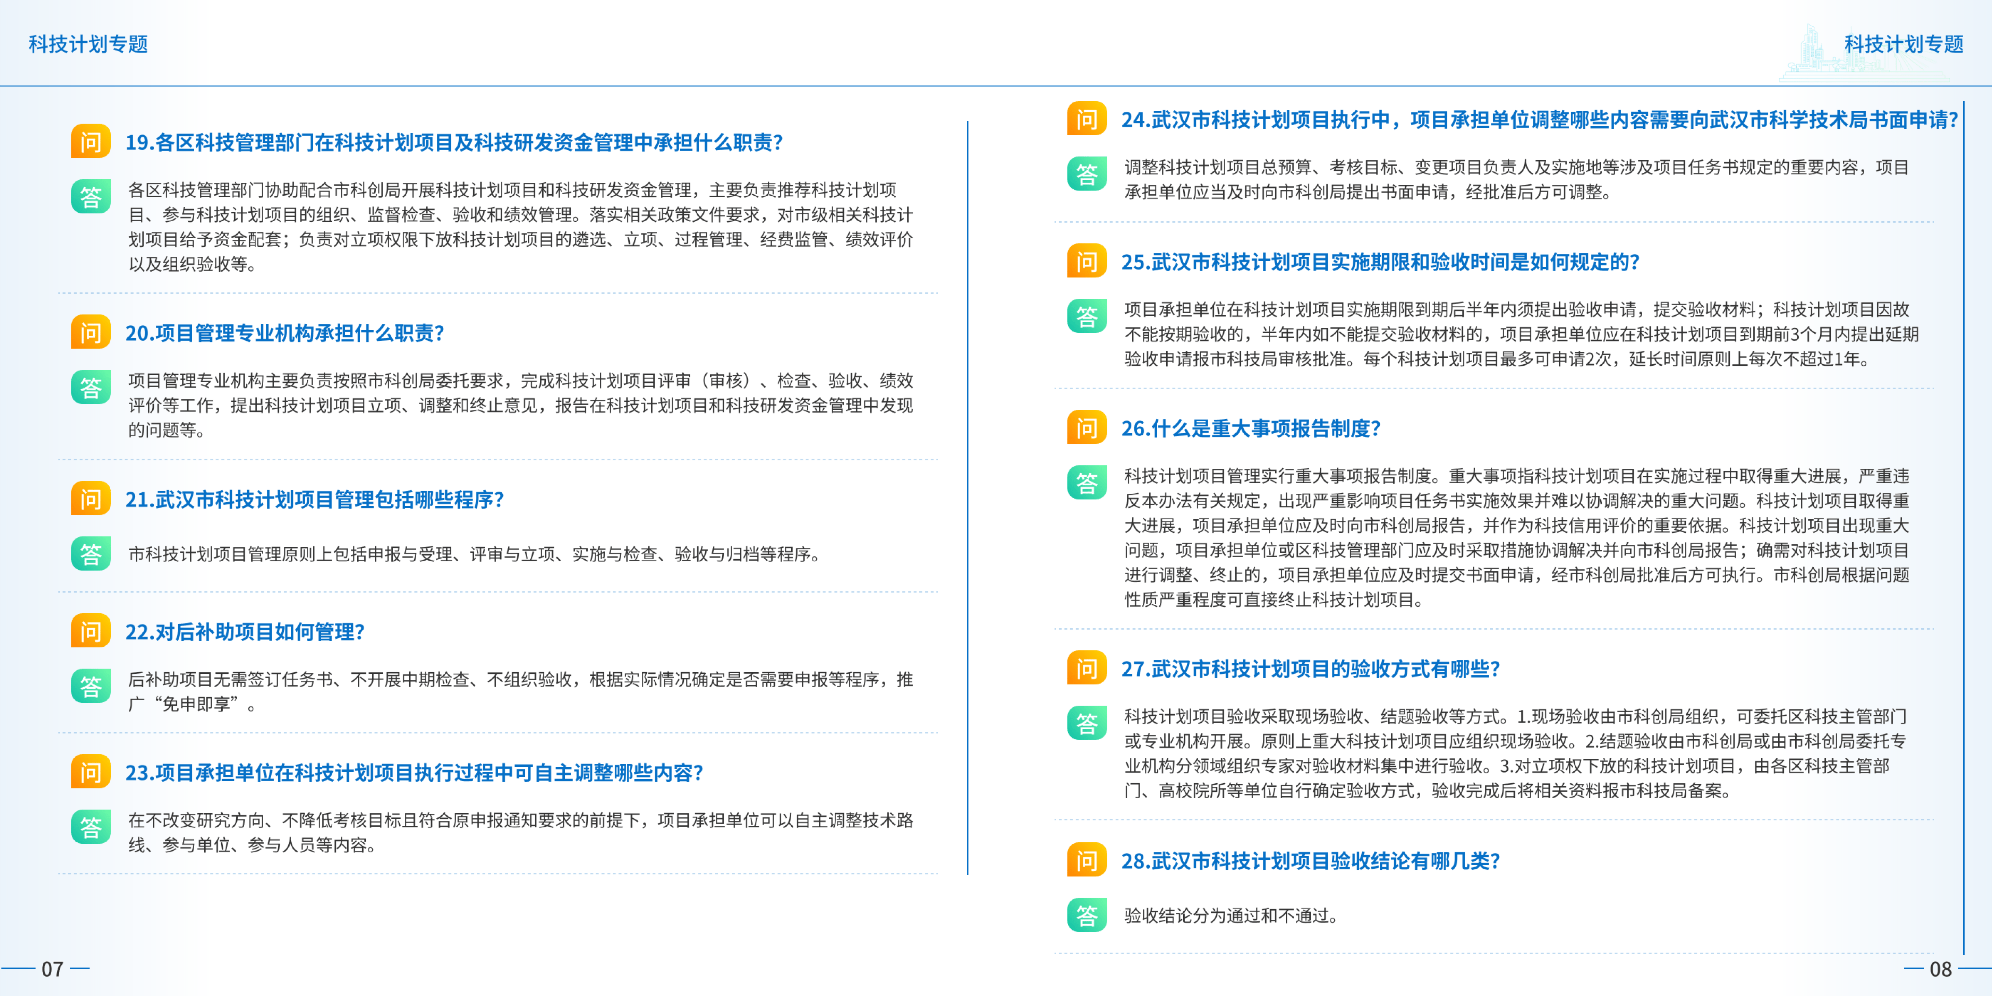Click the green 答 icon under question 21

pyautogui.click(x=90, y=554)
